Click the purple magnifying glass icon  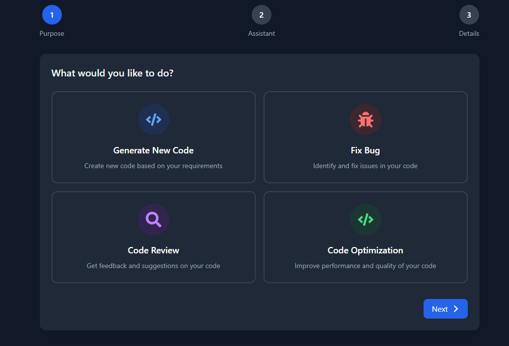[x=154, y=220]
